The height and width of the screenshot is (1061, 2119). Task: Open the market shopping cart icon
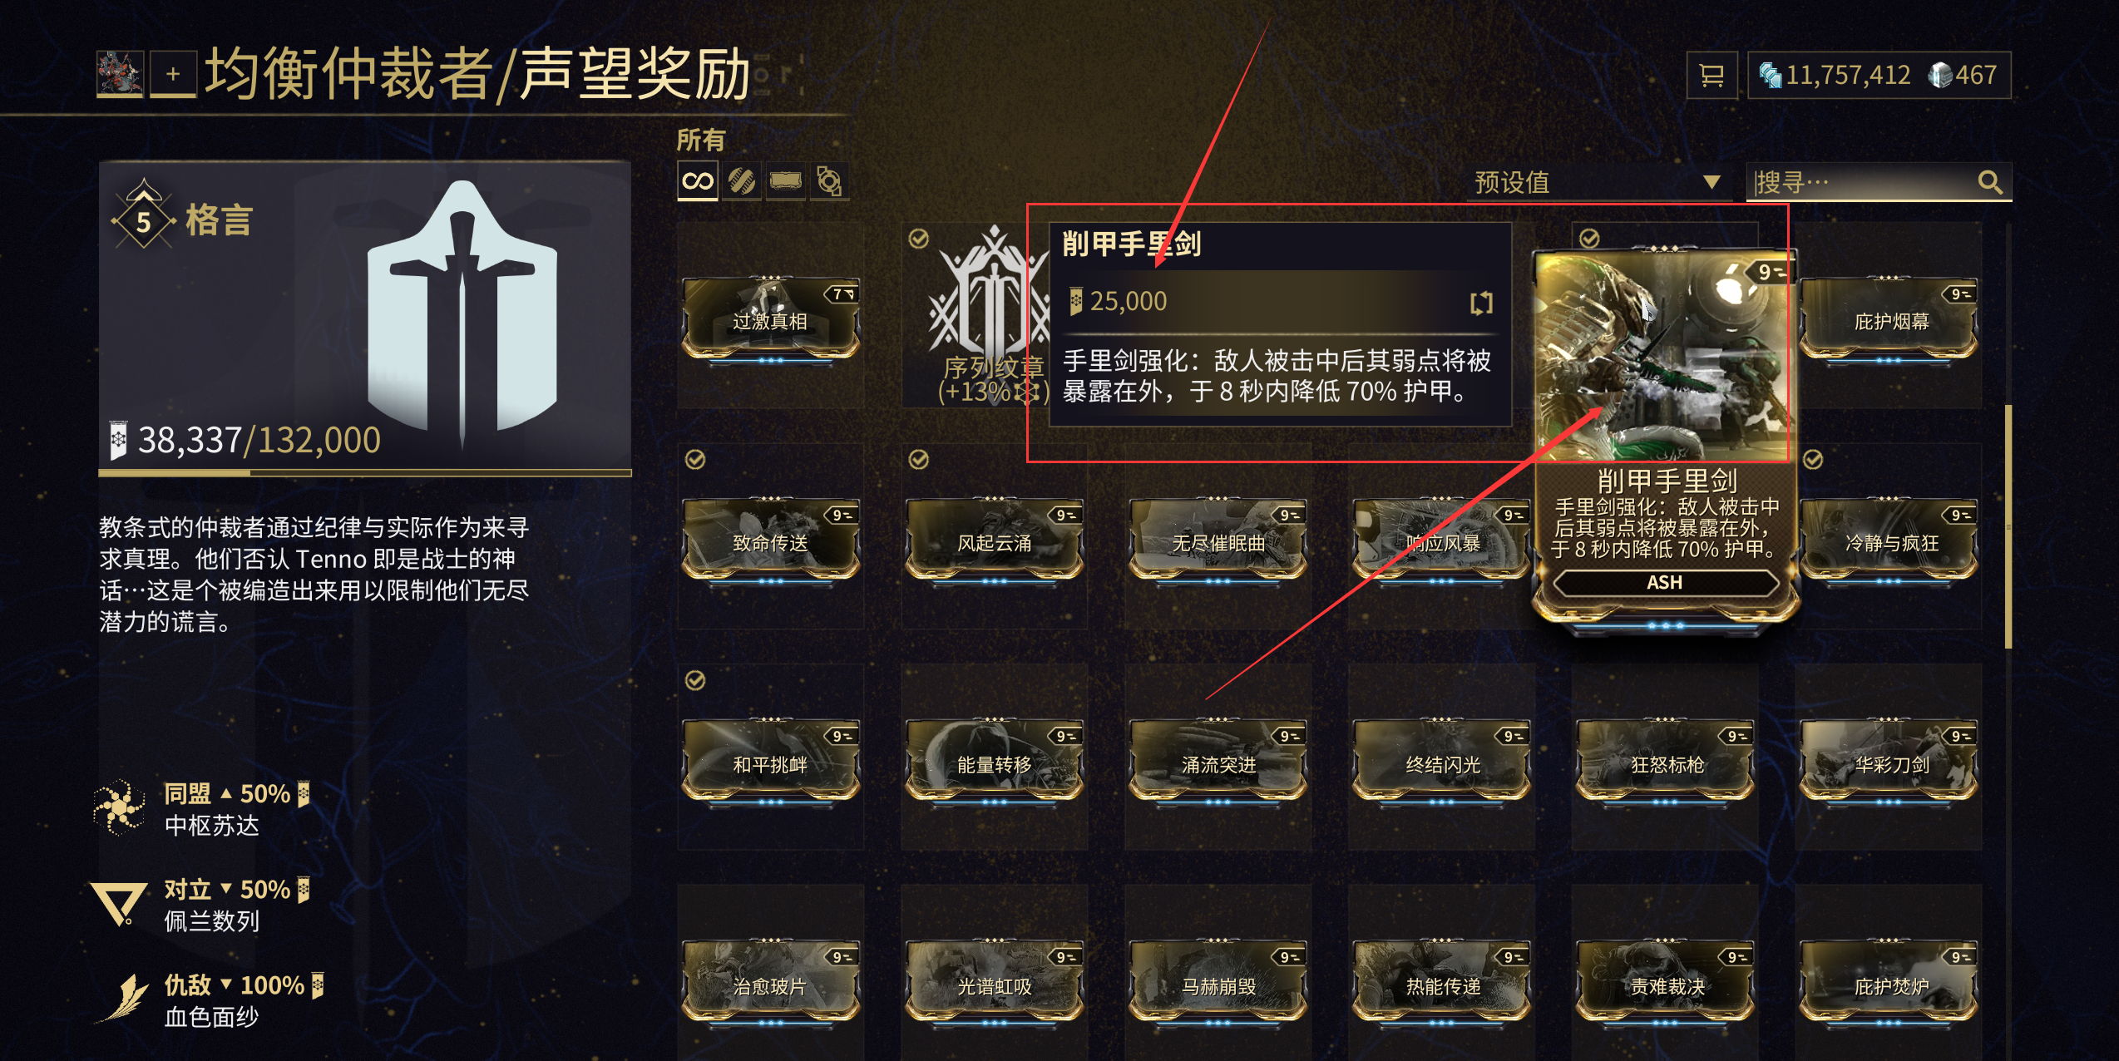(x=1711, y=76)
